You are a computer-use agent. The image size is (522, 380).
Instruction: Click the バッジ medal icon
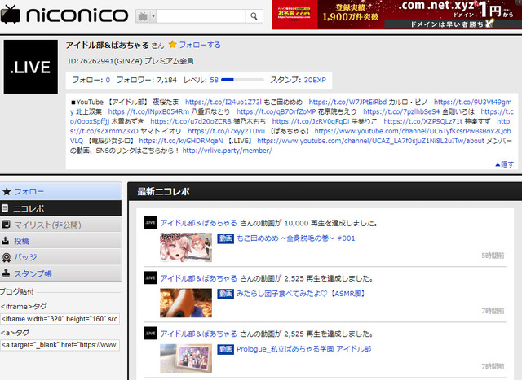(6, 257)
